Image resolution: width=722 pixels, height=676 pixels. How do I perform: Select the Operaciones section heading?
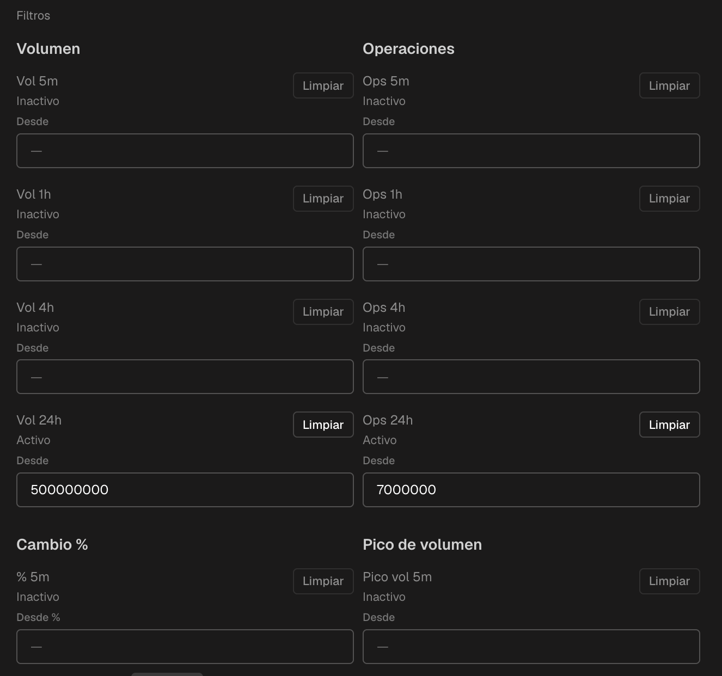(x=408, y=49)
